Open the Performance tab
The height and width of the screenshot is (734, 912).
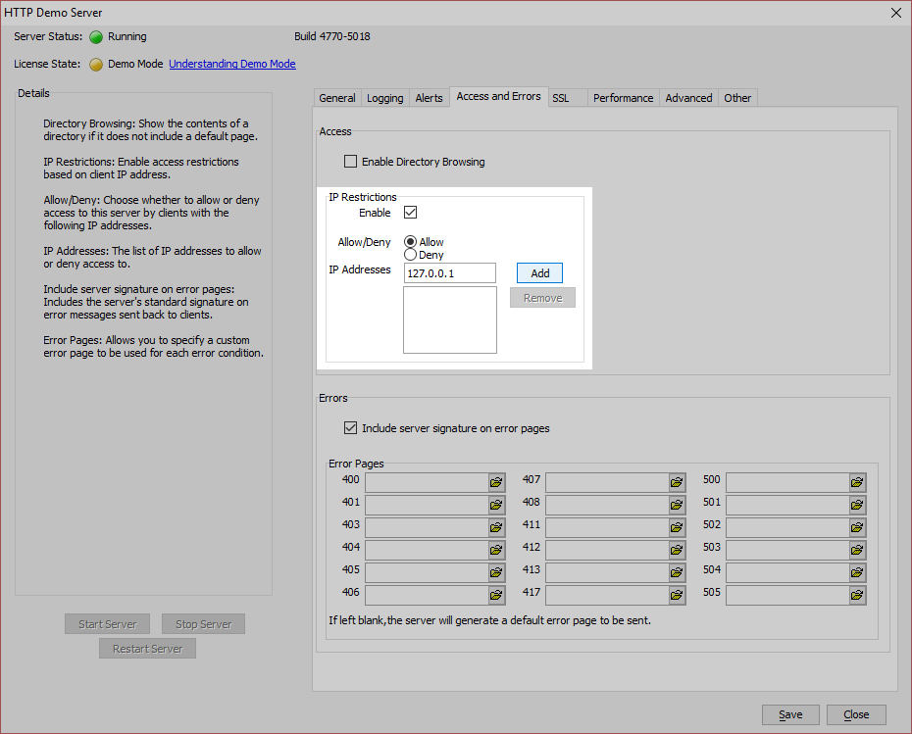click(623, 98)
